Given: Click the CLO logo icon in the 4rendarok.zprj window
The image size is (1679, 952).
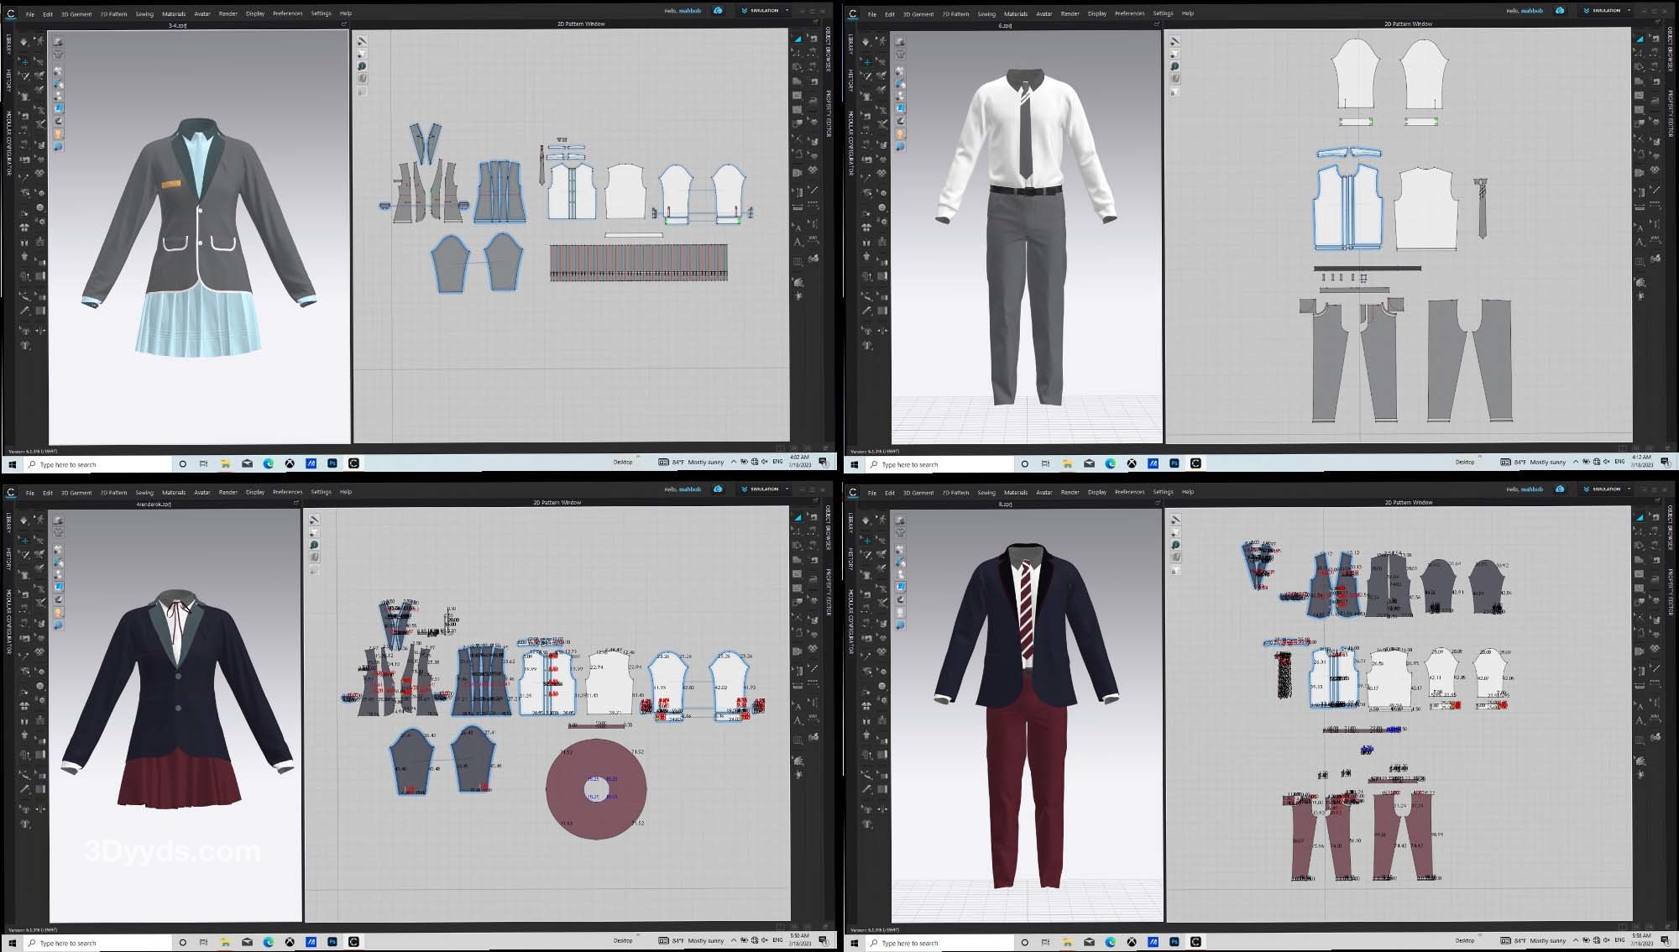Looking at the screenshot, I should click(x=10, y=492).
